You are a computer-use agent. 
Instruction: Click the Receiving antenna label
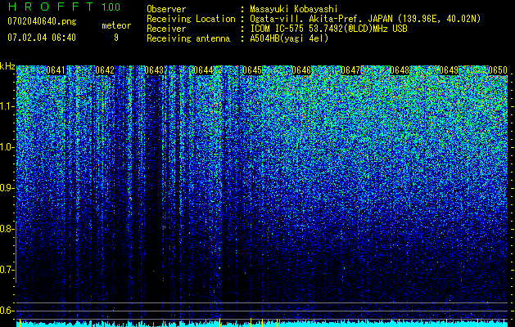pyautogui.click(x=188, y=38)
